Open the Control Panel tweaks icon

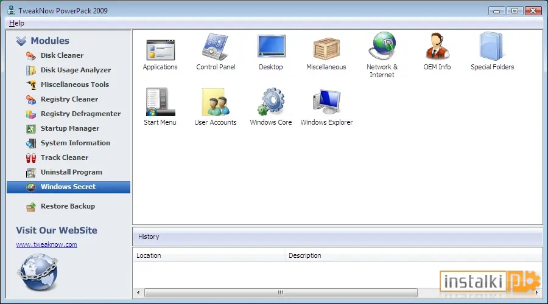pos(216,47)
